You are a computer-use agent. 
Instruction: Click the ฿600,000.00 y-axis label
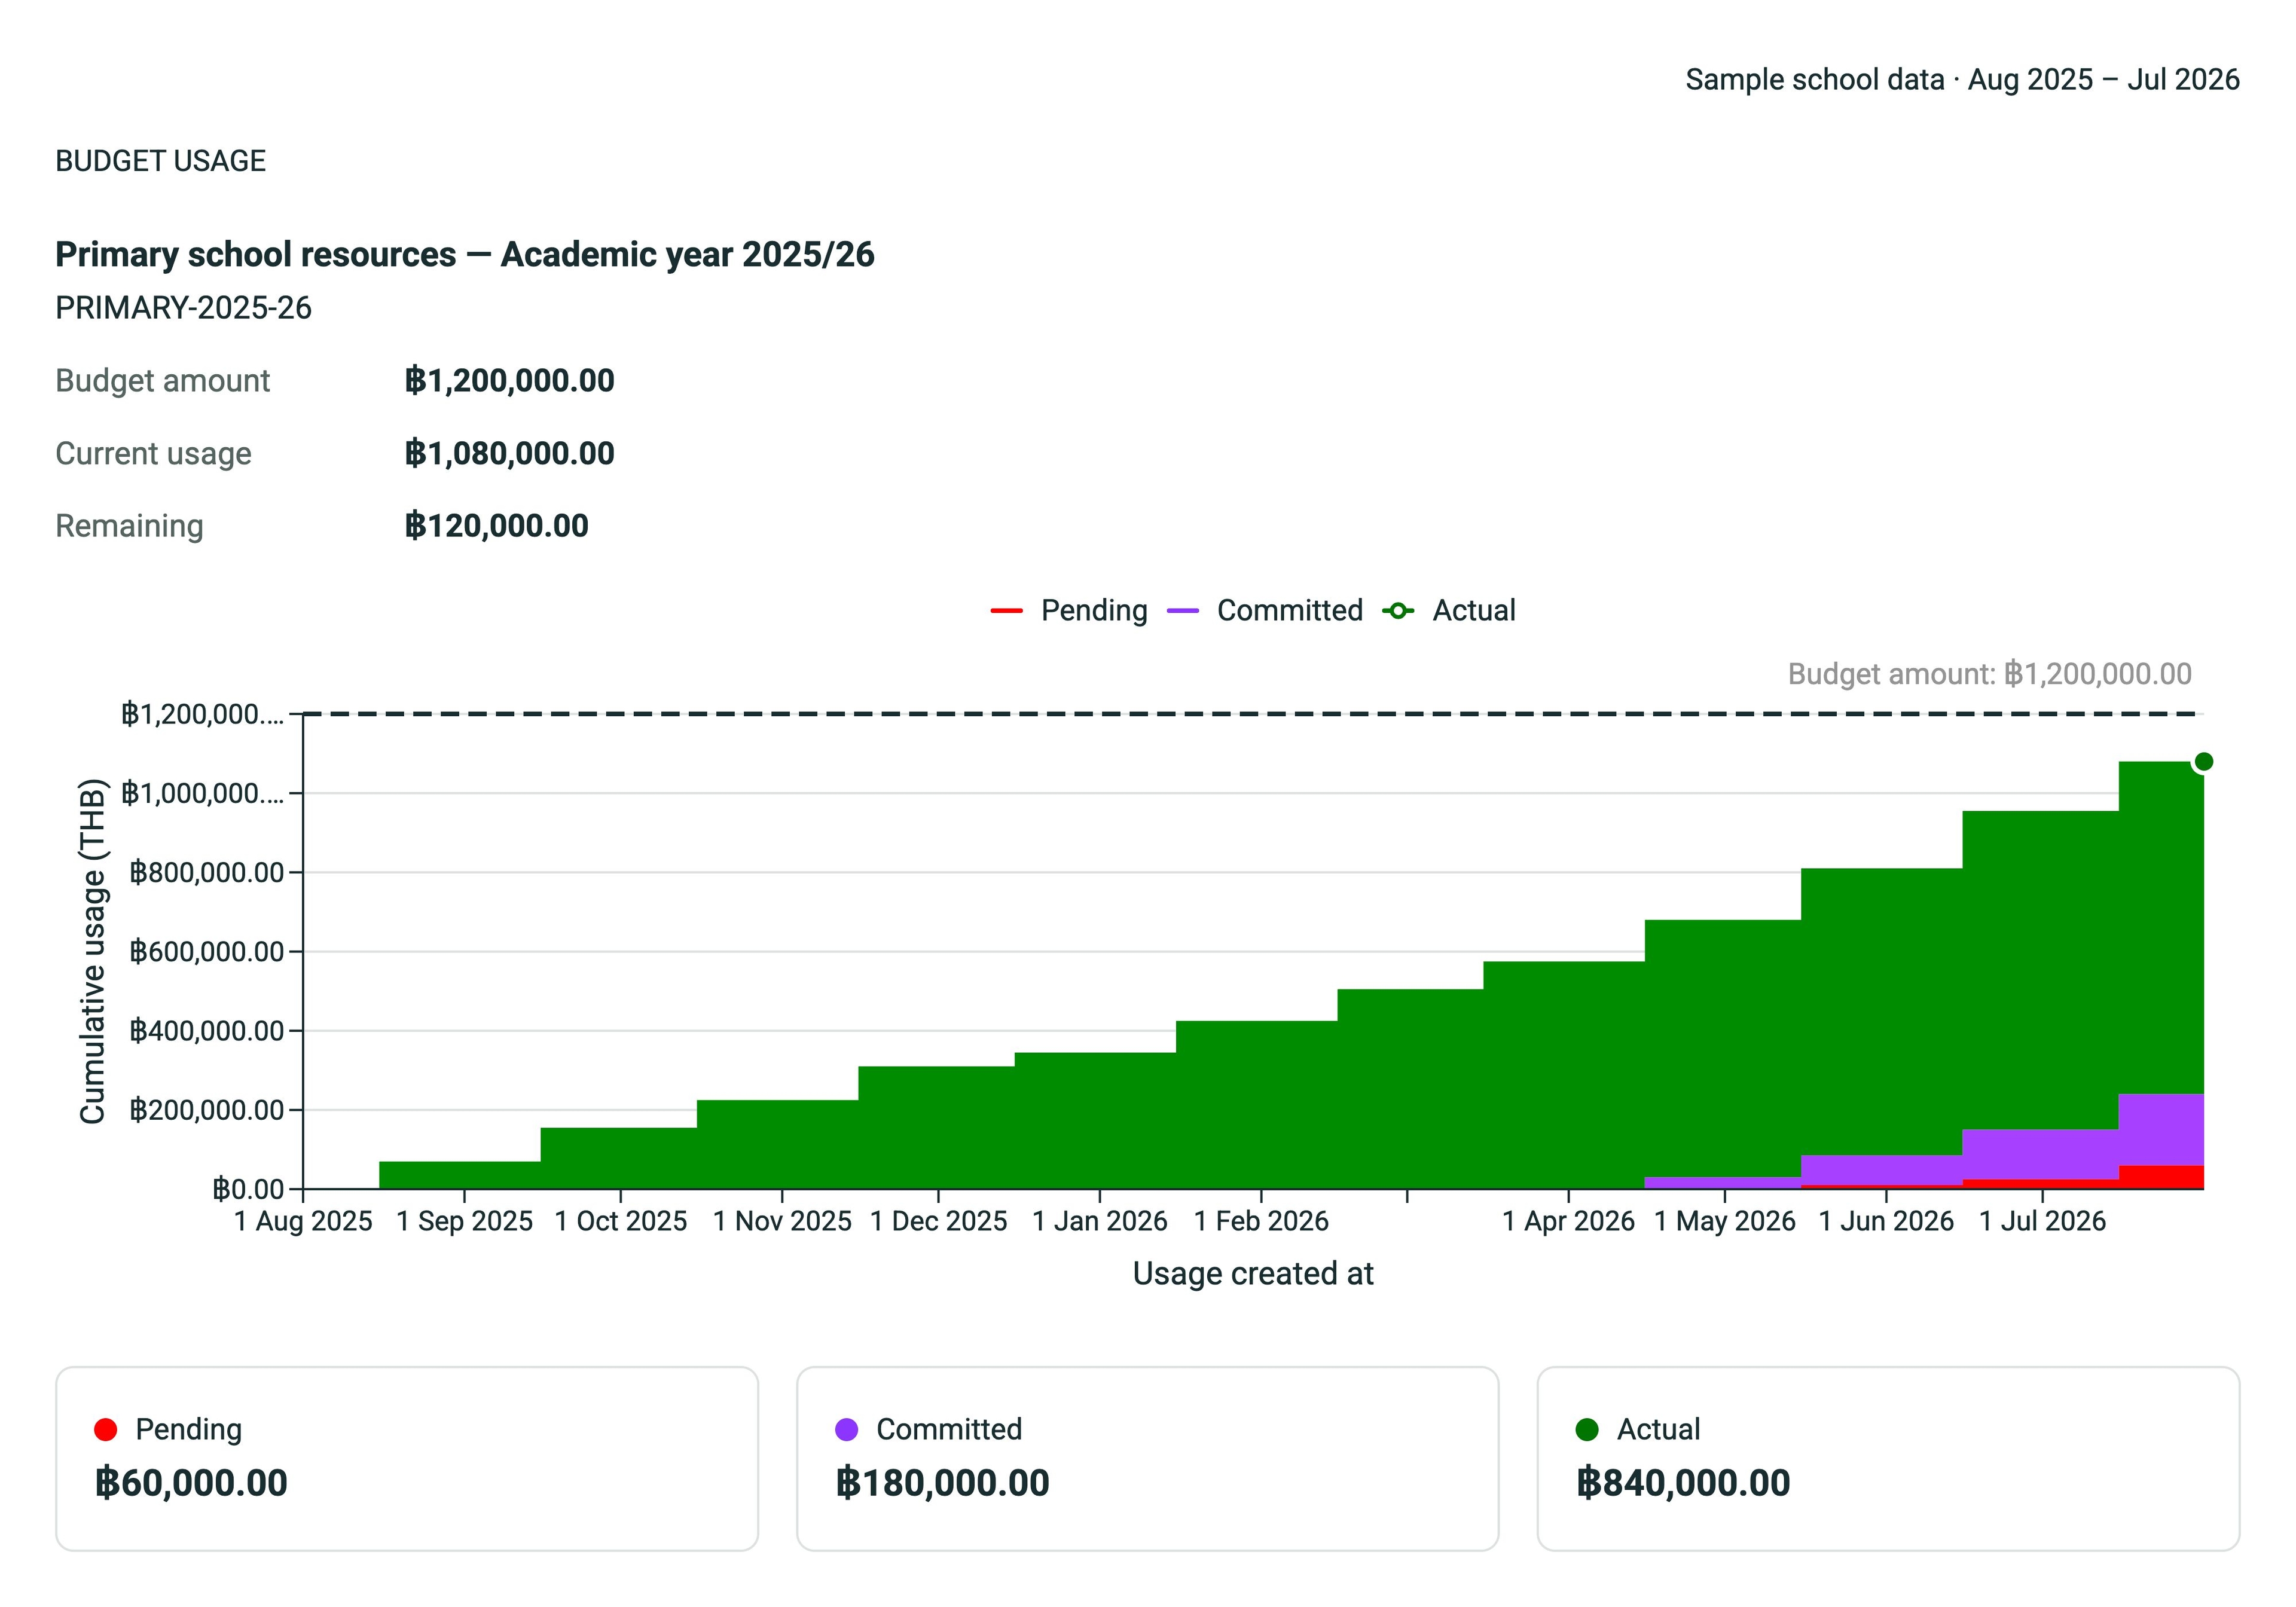coord(207,951)
